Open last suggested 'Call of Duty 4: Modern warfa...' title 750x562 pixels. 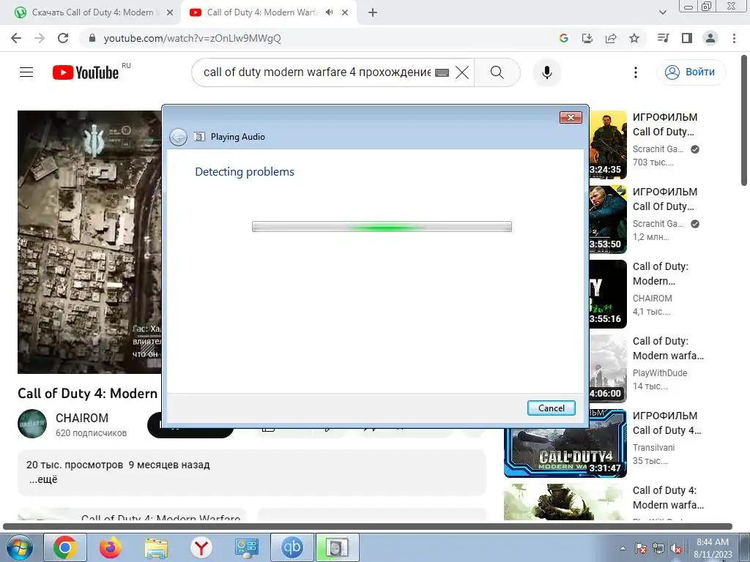(x=668, y=498)
